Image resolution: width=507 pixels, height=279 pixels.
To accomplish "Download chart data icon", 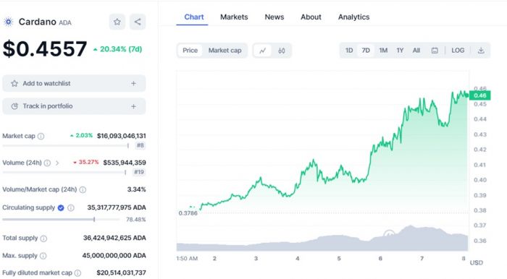I will pos(481,51).
